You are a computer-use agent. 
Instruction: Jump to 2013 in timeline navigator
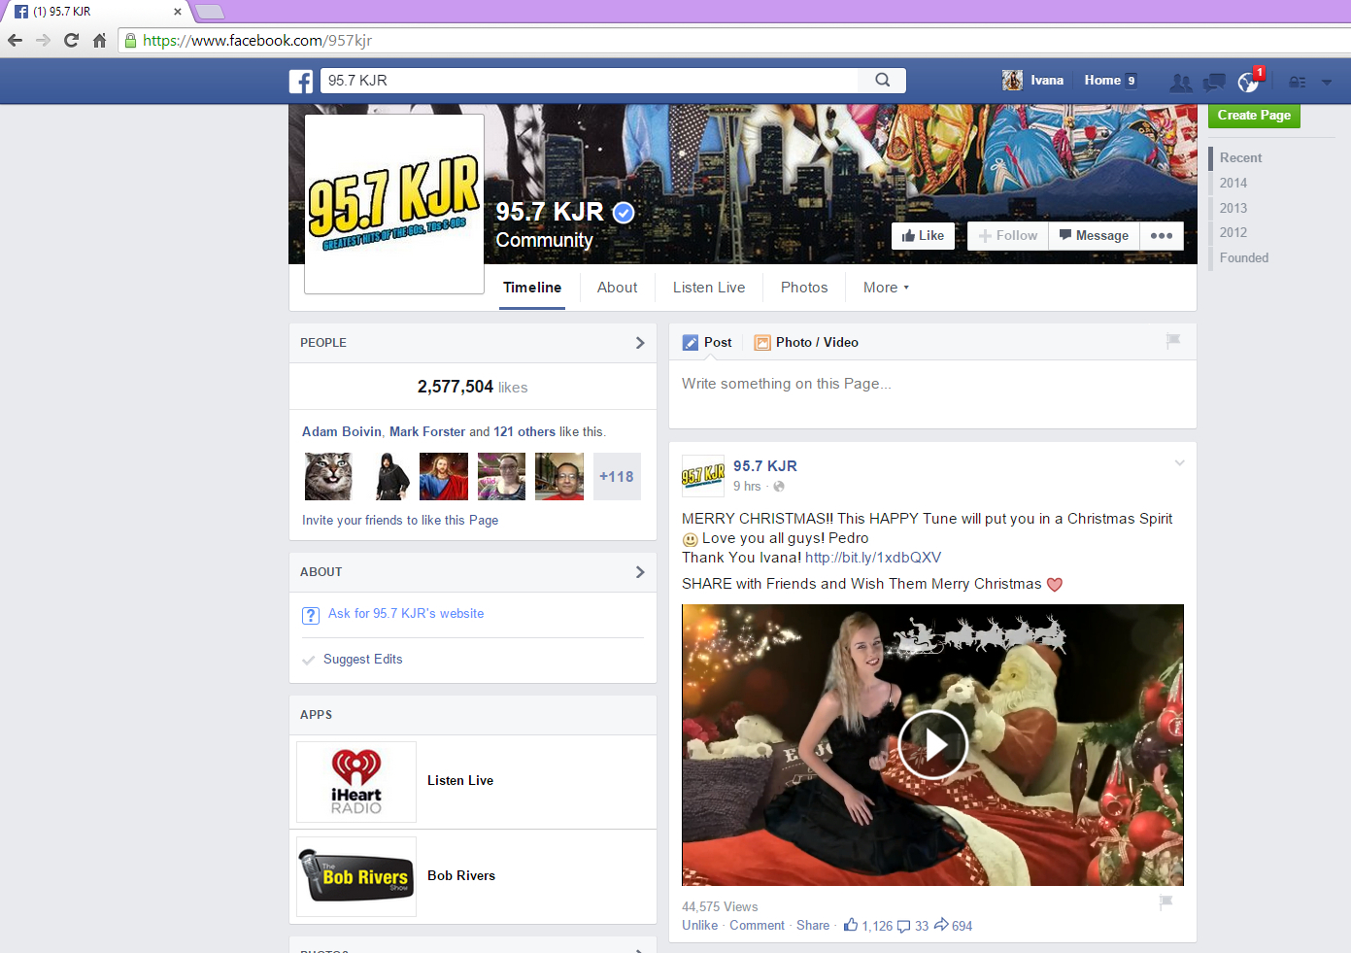[1233, 208]
